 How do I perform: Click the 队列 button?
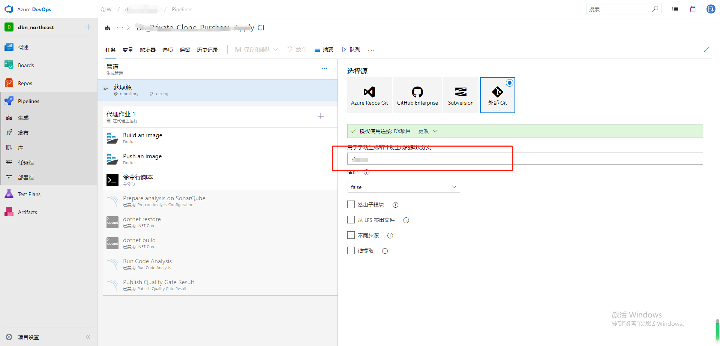pos(351,49)
